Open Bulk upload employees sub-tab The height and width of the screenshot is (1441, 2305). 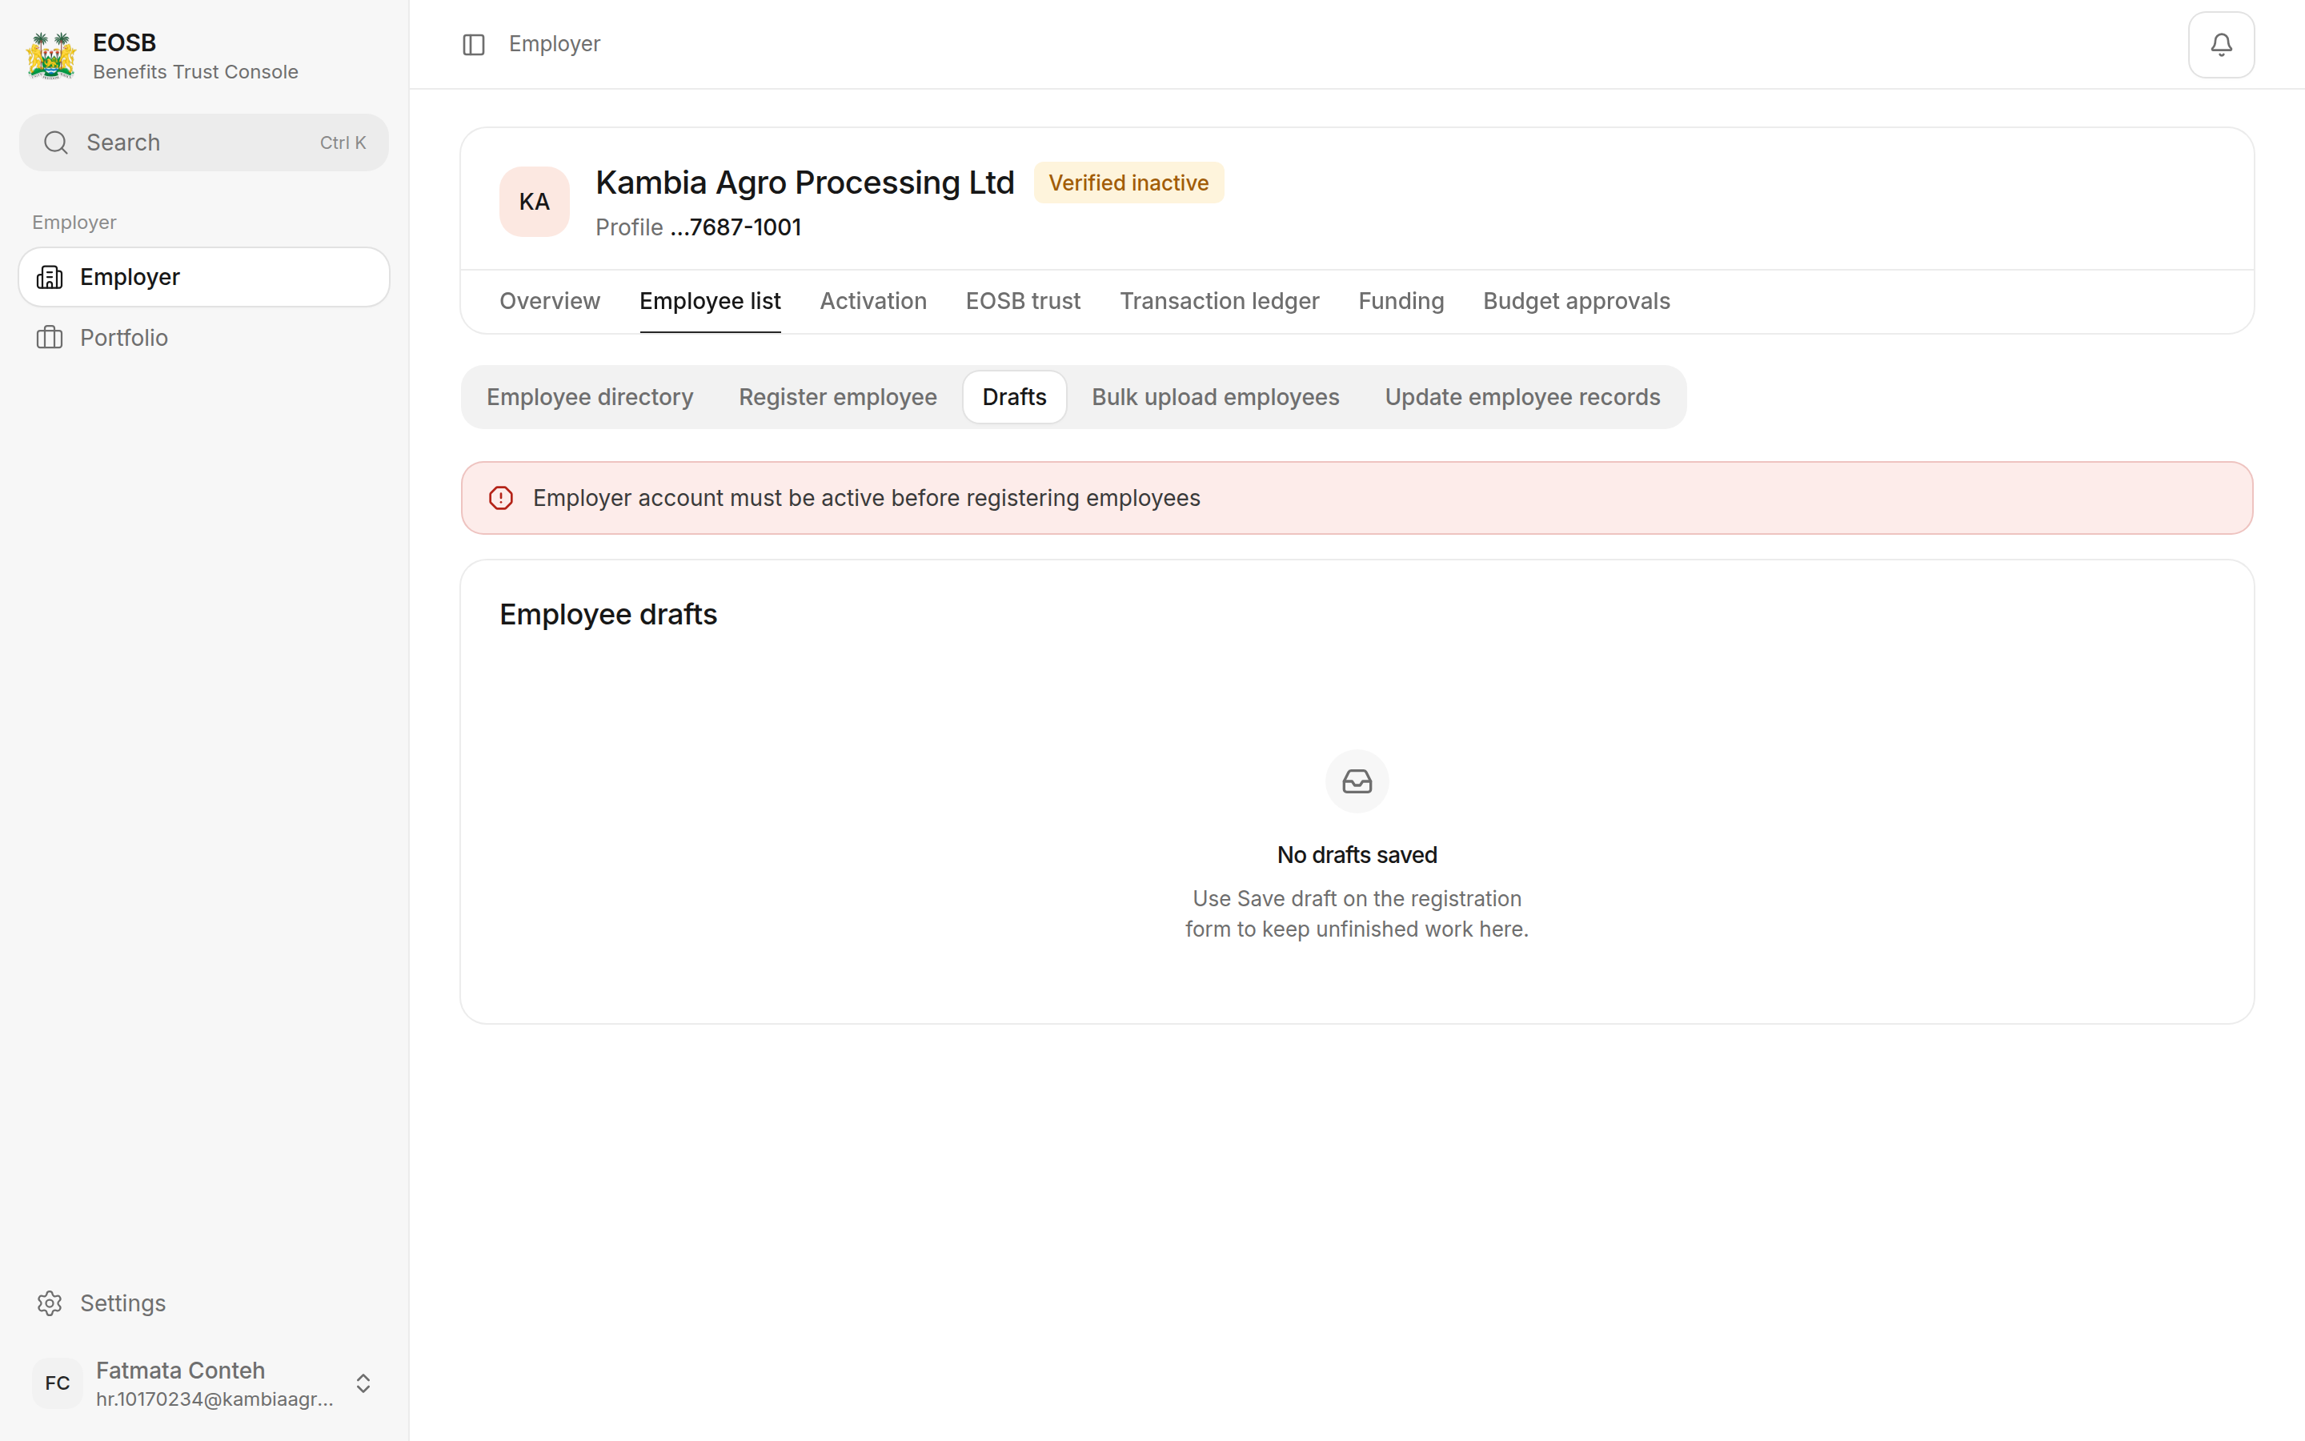click(1214, 397)
